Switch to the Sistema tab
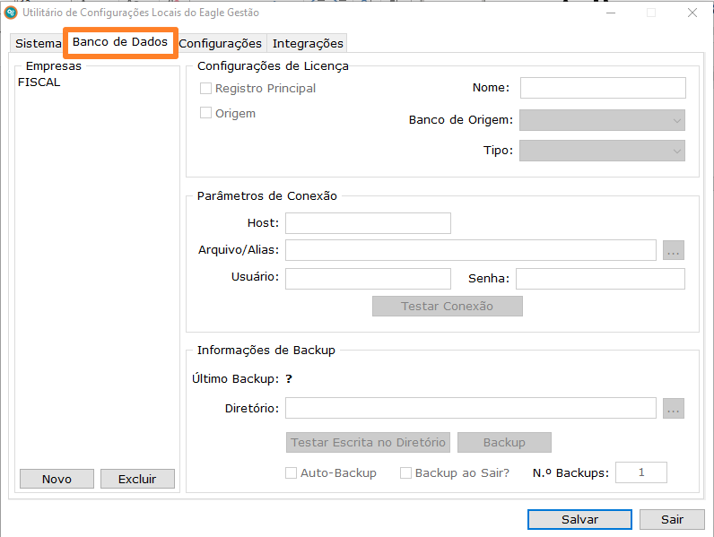 coord(39,43)
